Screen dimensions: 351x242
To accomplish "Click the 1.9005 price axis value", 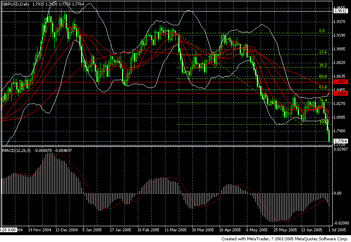I will point(339,49).
